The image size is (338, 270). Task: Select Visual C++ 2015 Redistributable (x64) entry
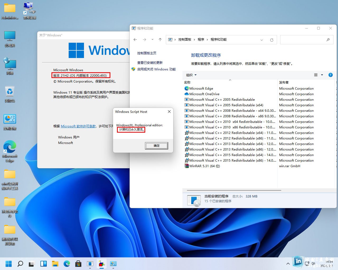(230, 155)
